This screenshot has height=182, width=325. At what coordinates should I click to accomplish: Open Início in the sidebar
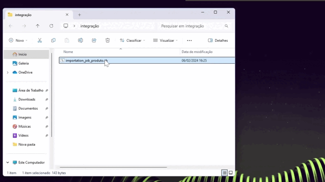tap(26, 54)
